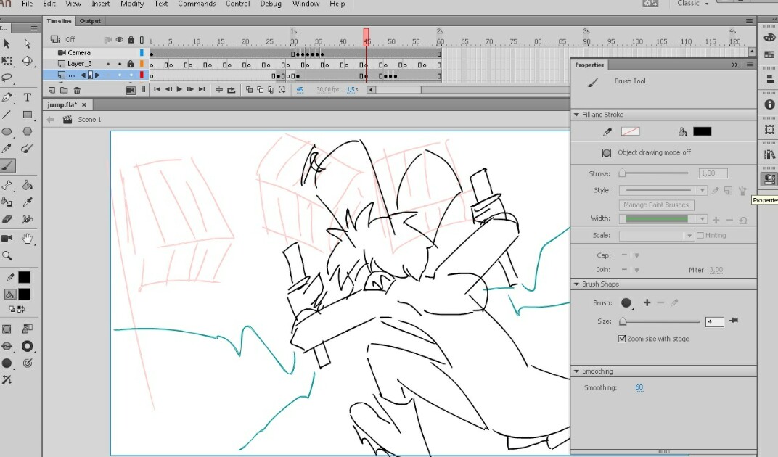This screenshot has height=457, width=778.
Task: Select the jump.fla document tab
Action: tap(62, 104)
